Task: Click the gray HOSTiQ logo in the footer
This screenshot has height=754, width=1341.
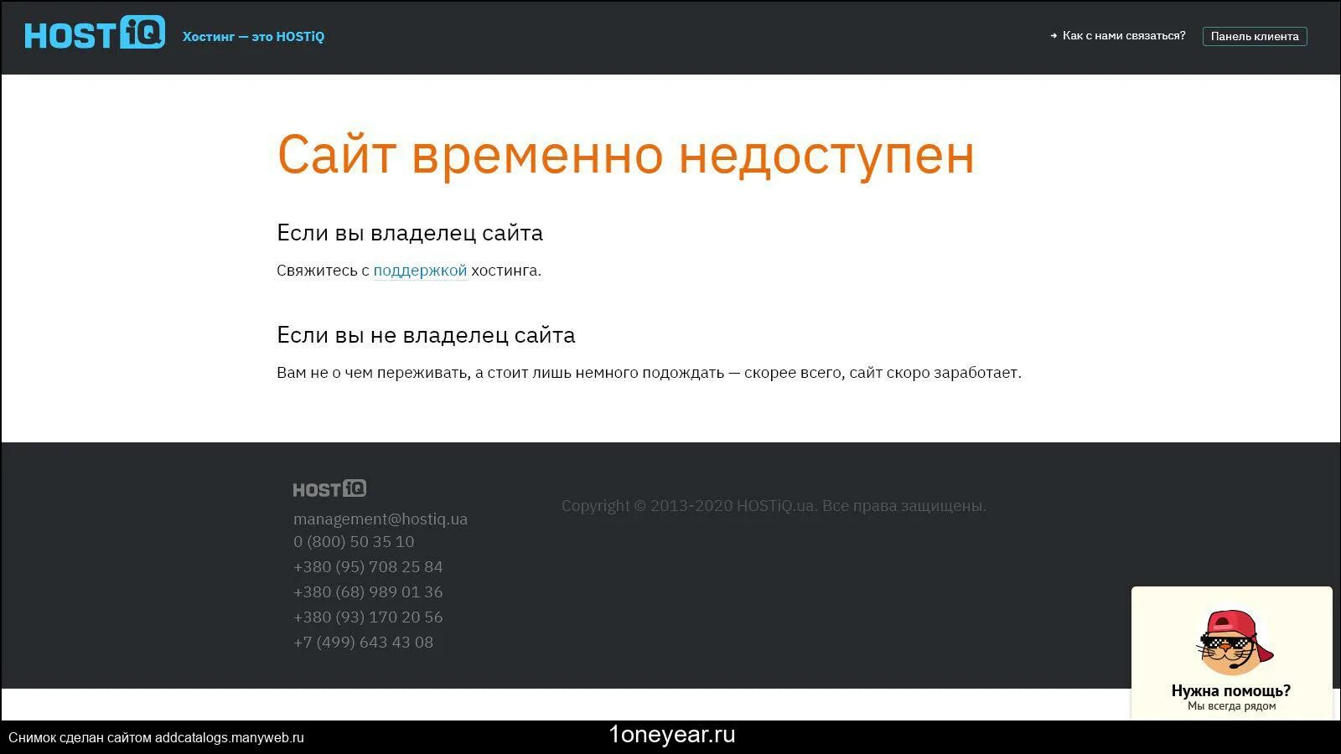Action: click(329, 488)
